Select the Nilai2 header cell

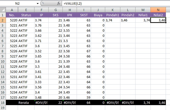click(158, 15)
